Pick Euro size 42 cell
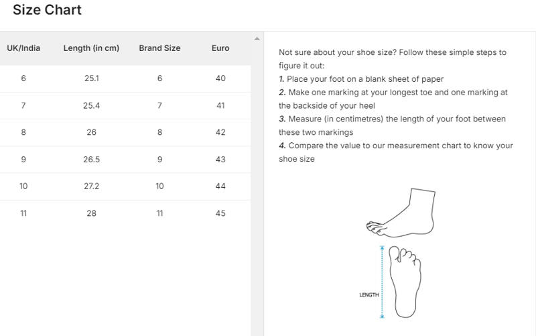The width and height of the screenshot is (536, 336). [x=220, y=132]
